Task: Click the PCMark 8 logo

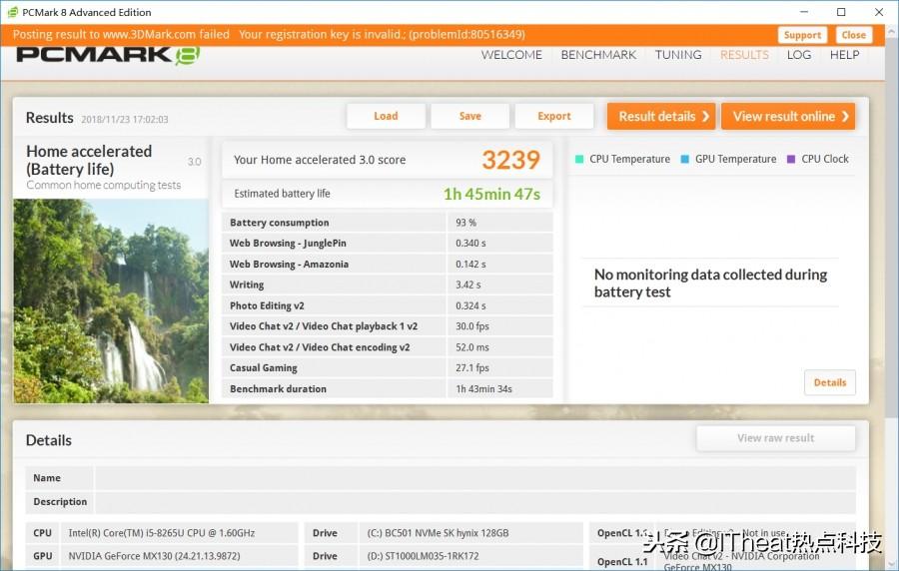Action: point(108,55)
